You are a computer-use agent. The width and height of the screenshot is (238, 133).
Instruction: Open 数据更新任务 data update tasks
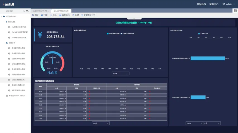(88, 15)
